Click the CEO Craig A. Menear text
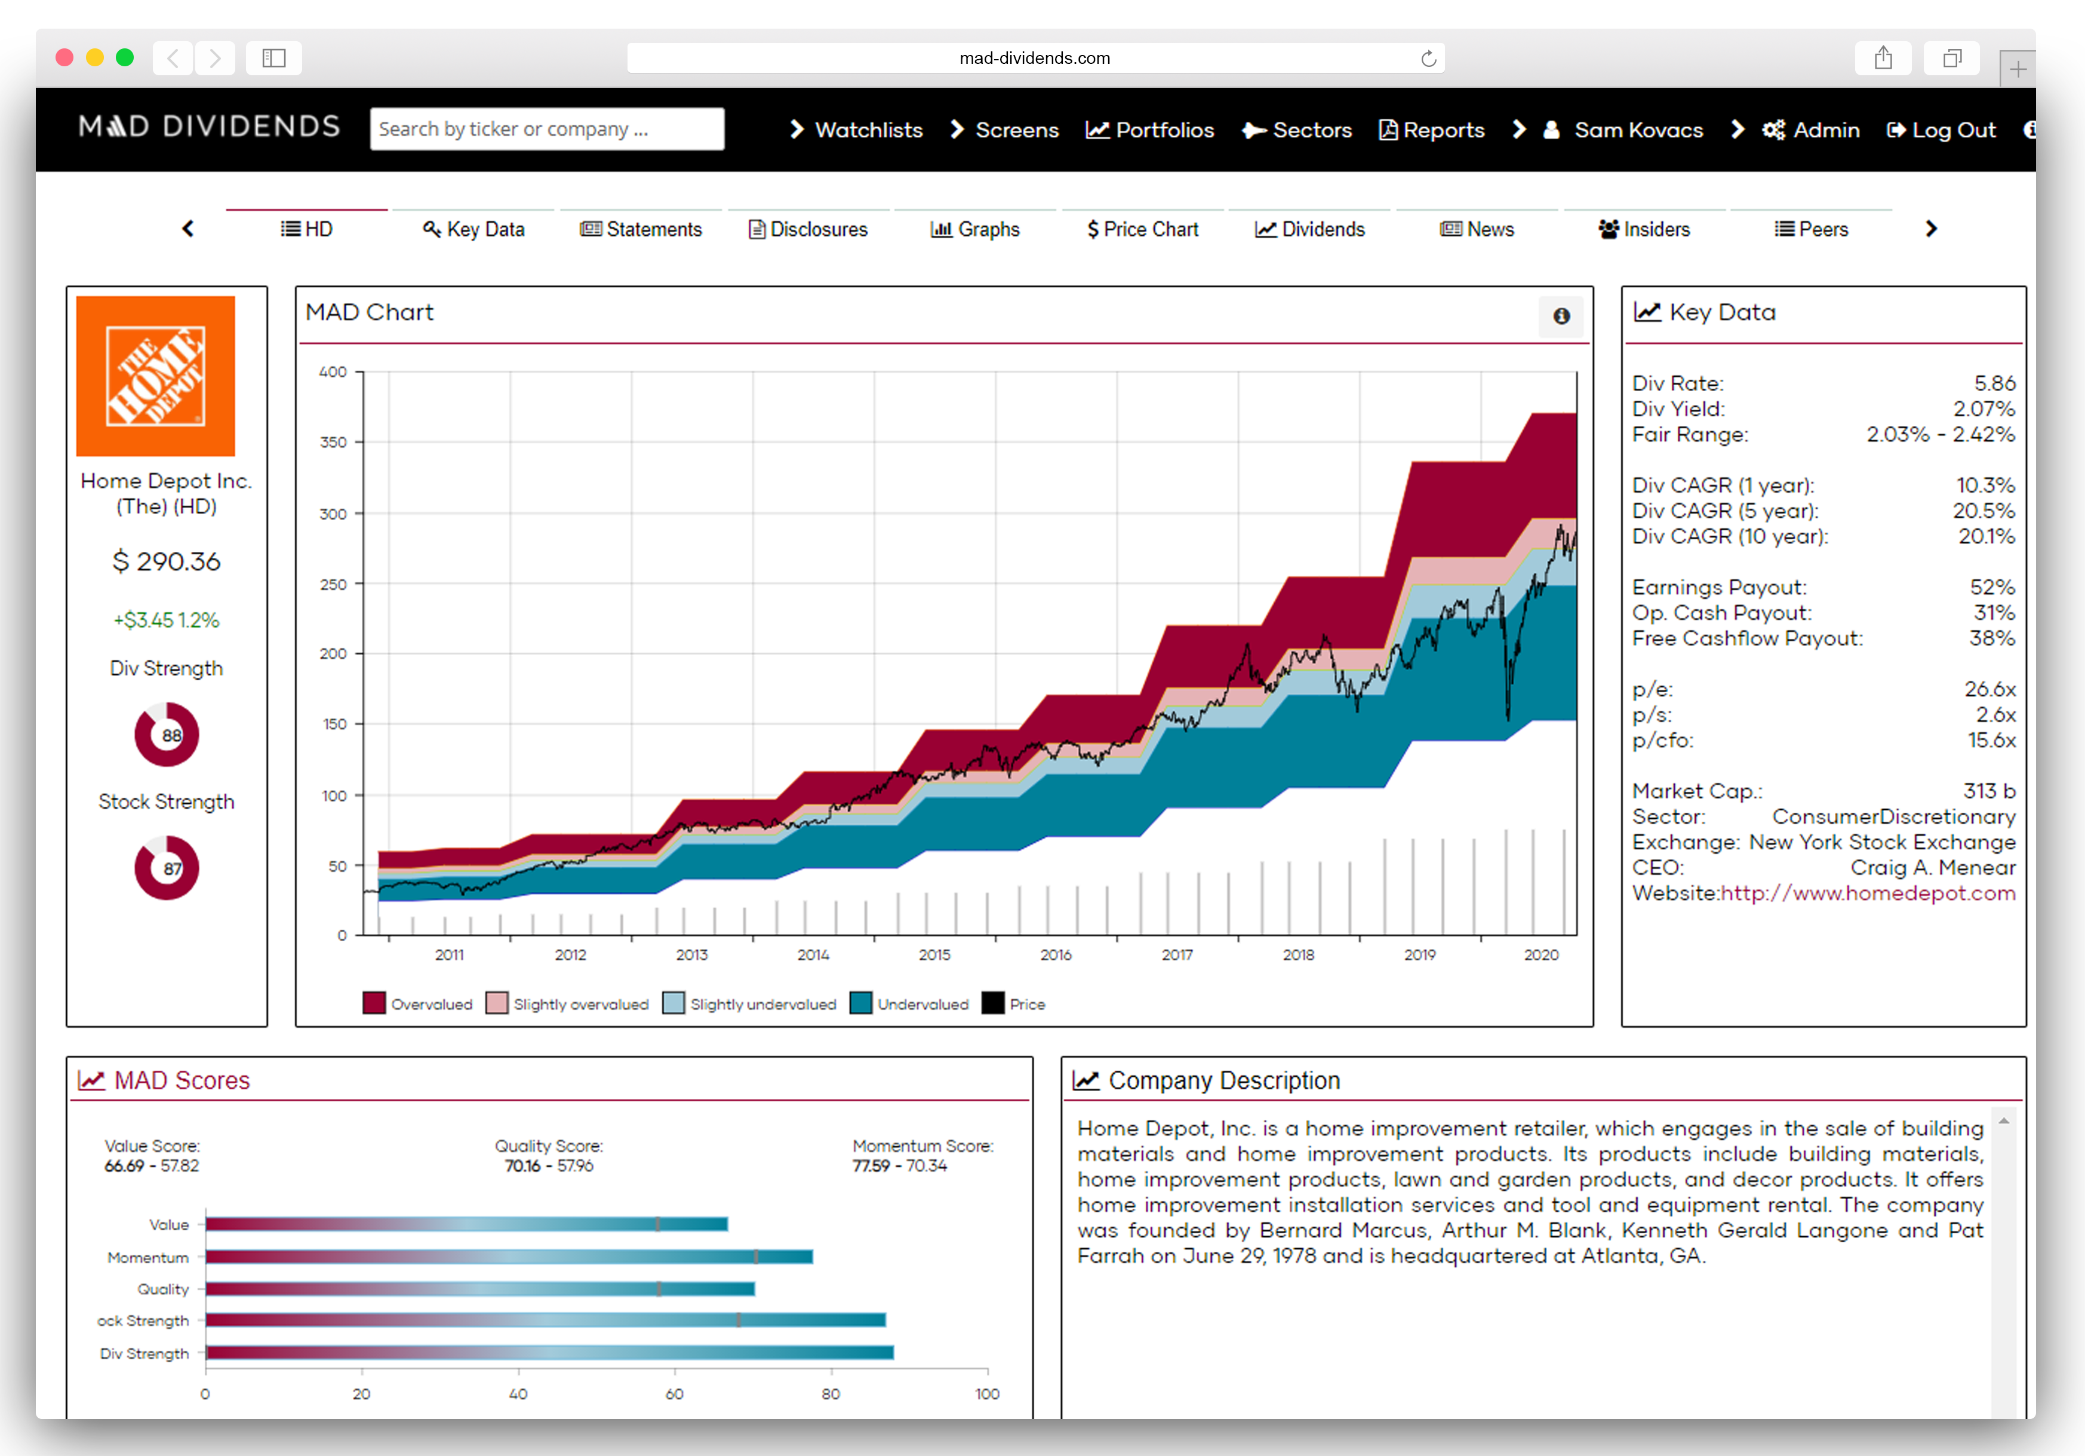The height and width of the screenshot is (1456, 2085). pyautogui.click(x=1932, y=867)
